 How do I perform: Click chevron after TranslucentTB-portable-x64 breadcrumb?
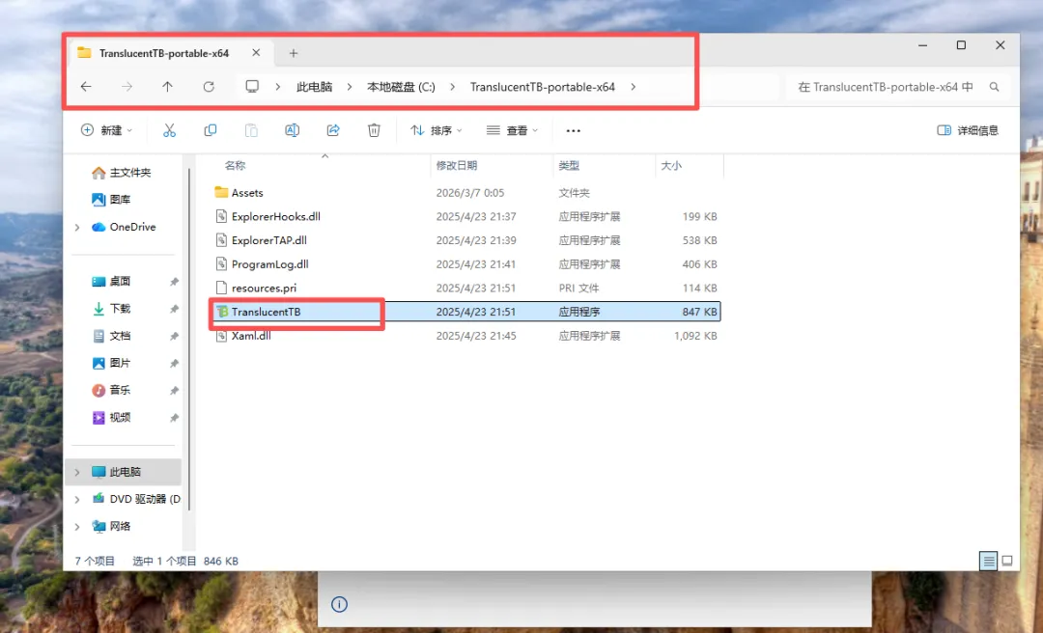point(633,87)
